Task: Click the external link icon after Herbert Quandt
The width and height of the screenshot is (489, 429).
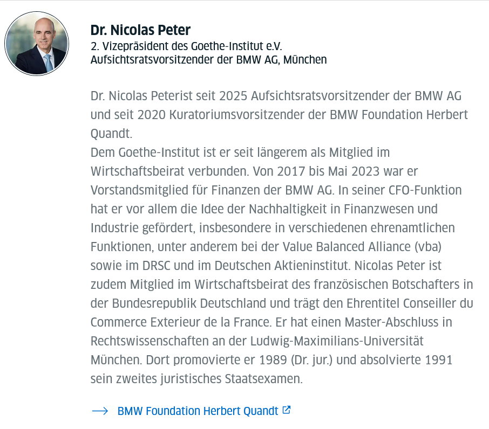Action: (x=287, y=410)
